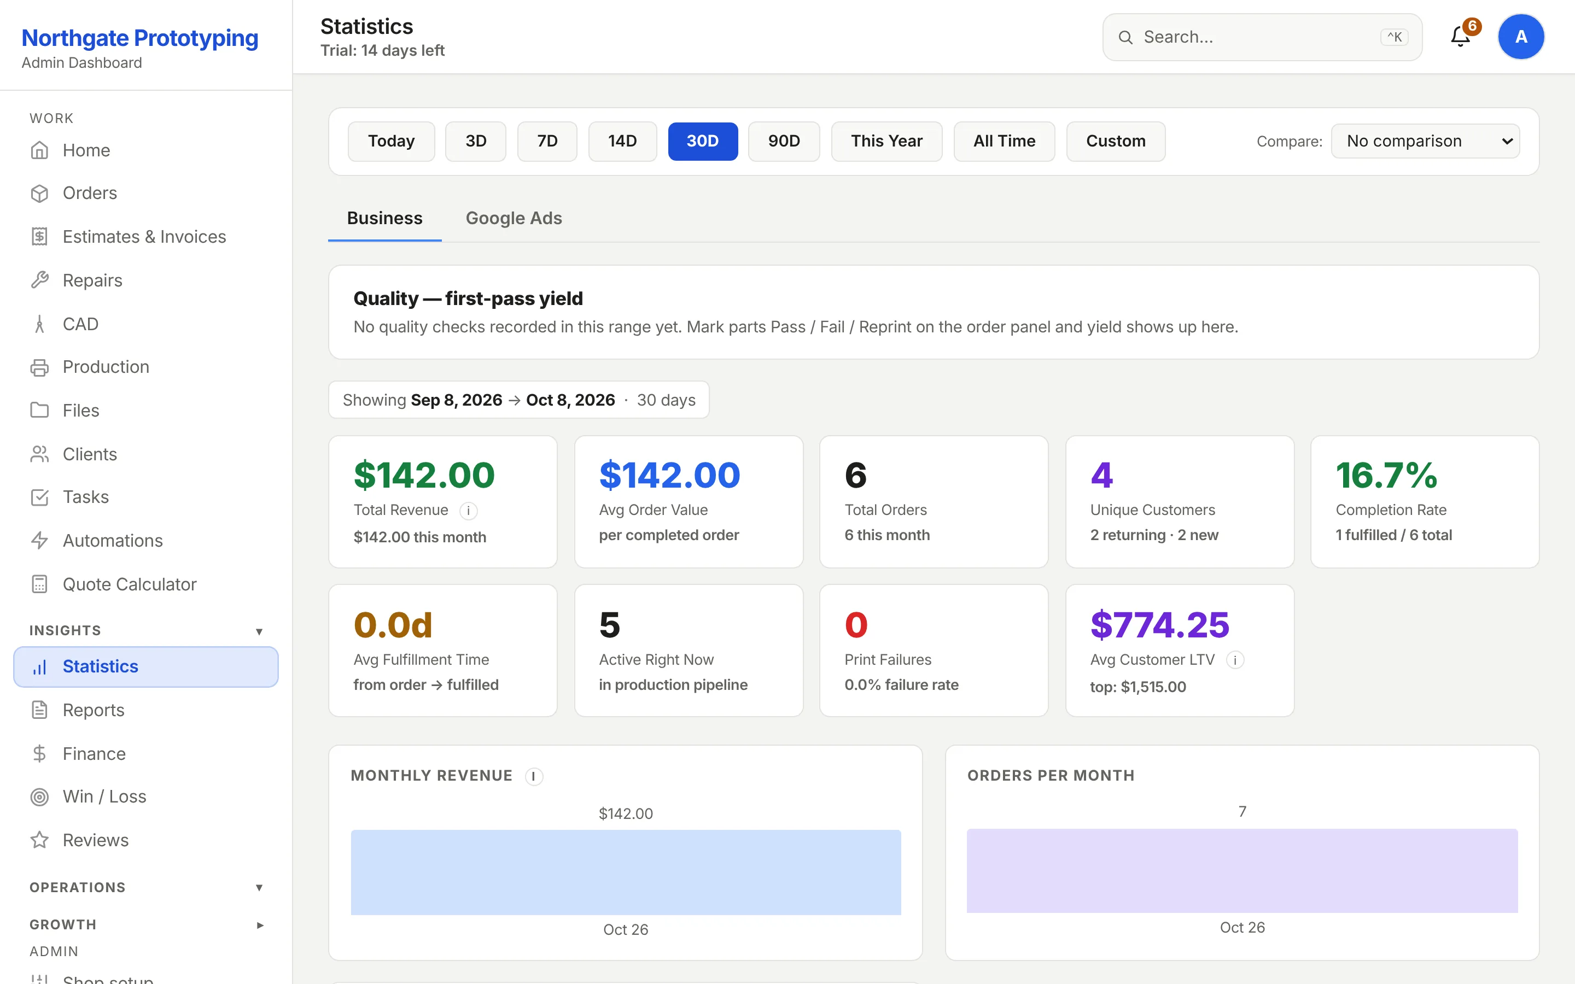
Task: Click the "Trial: 14 days left" text
Action: pos(382,51)
